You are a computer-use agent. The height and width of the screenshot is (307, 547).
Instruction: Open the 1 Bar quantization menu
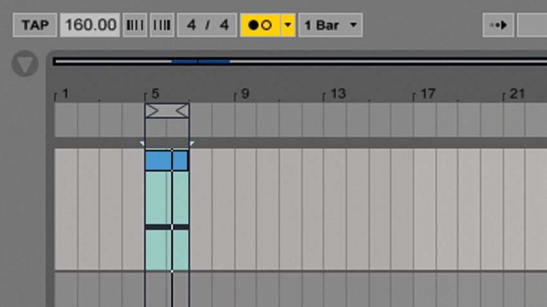coord(330,25)
